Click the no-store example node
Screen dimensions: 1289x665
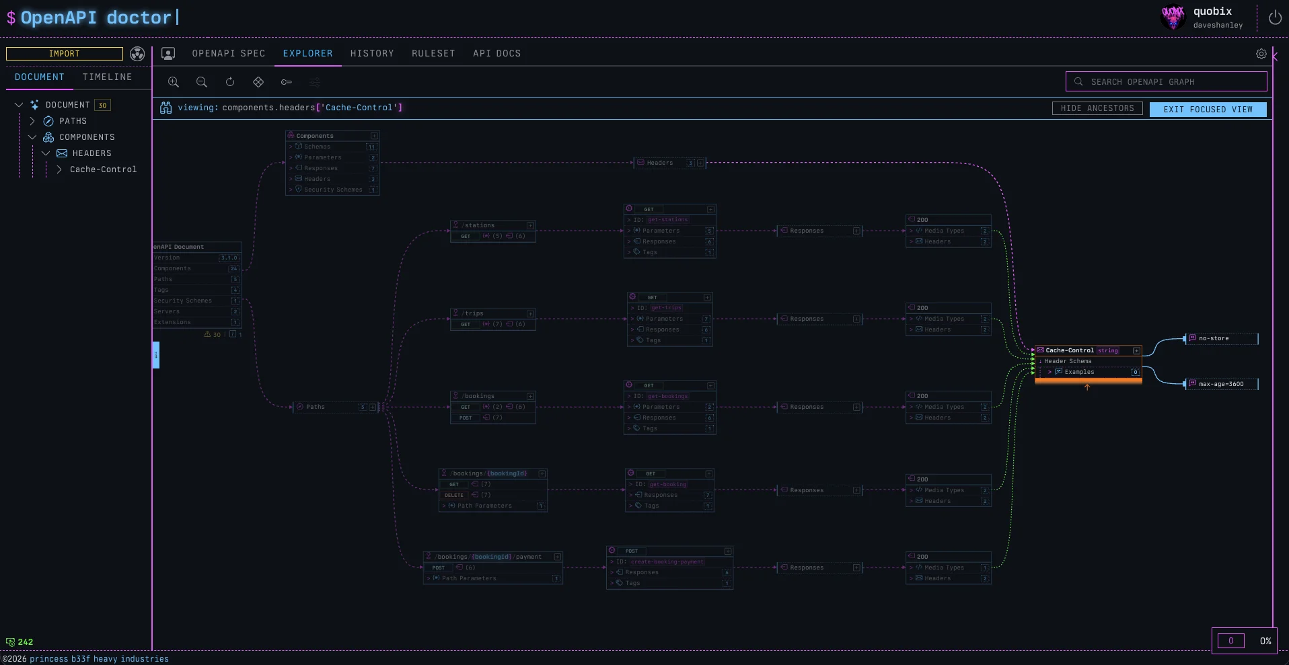(x=1221, y=338)
